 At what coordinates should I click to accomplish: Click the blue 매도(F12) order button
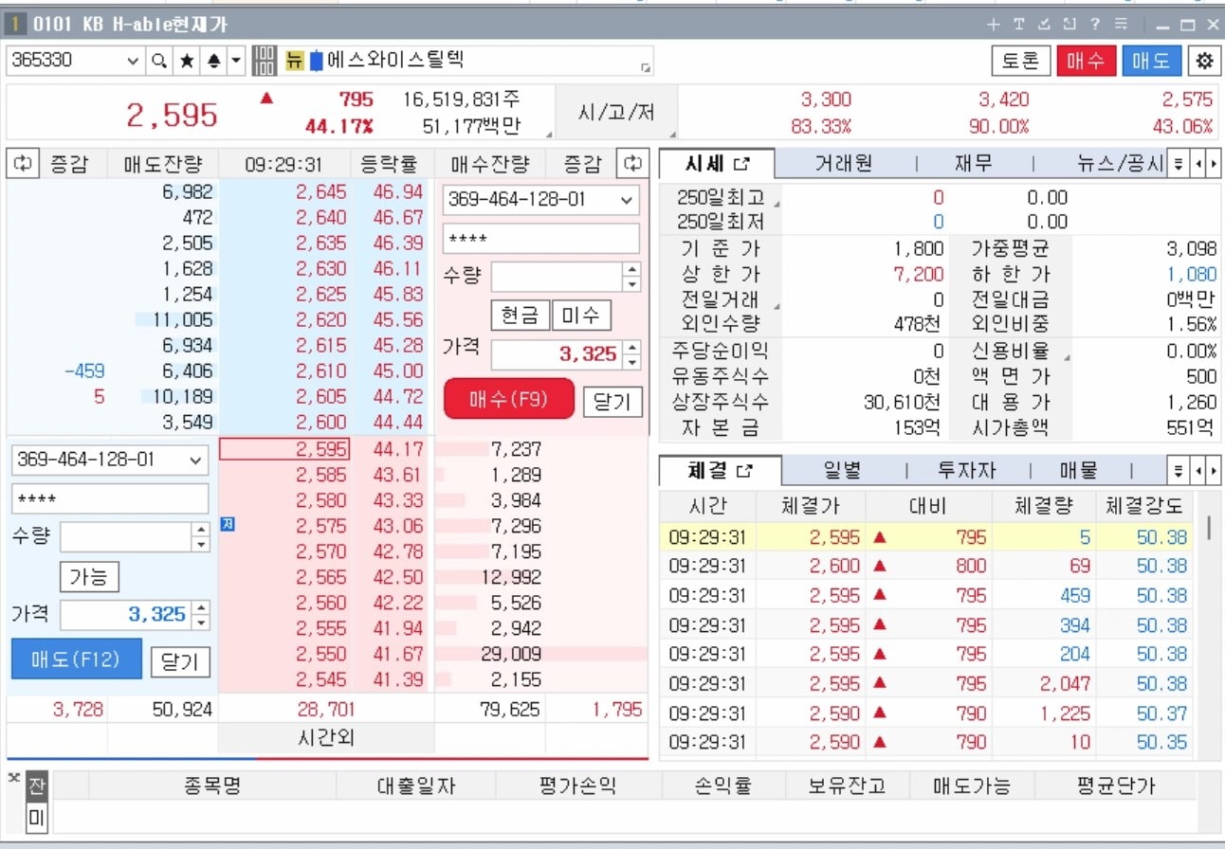76,659
